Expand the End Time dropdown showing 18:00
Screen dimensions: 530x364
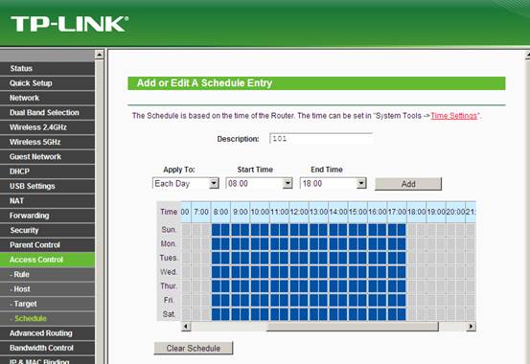click(x=333, y=184)
